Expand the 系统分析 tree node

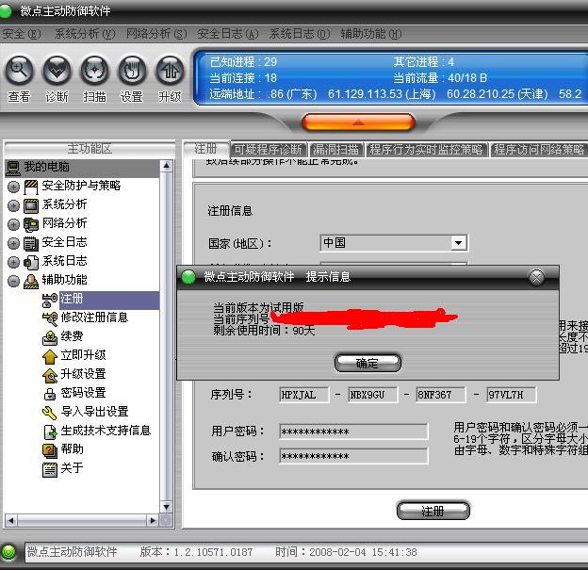(13, 205)
